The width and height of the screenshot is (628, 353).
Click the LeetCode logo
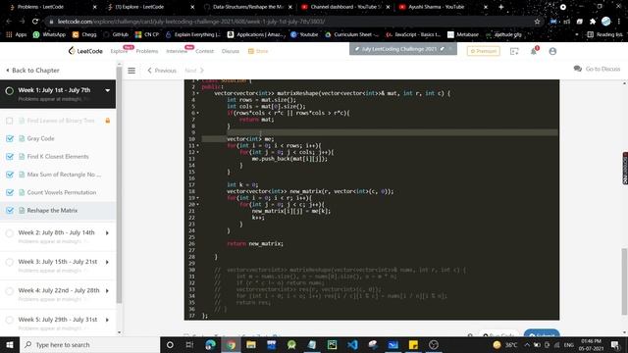[x=85, y=51]
